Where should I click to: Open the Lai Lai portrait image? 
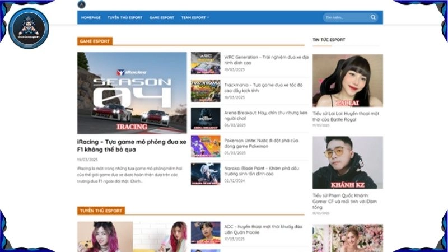coord(348,80)
